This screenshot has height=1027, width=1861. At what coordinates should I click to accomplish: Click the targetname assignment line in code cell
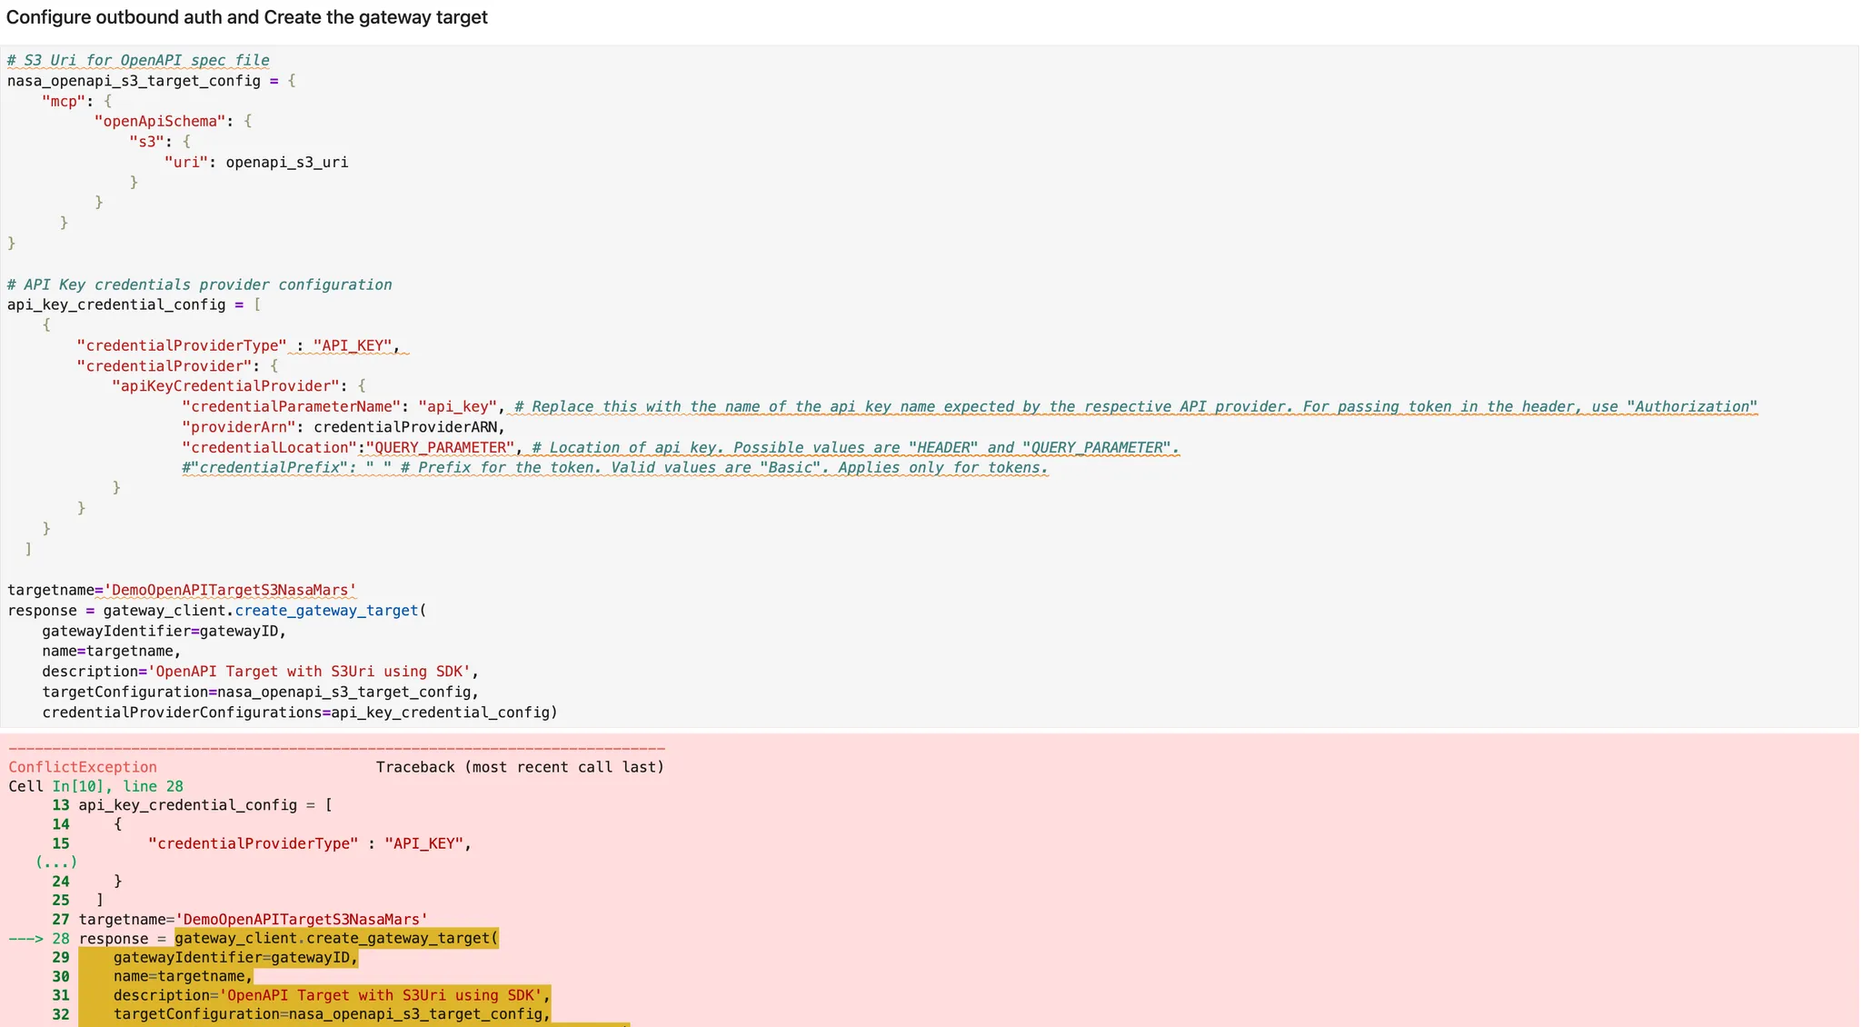click(182, 591)
